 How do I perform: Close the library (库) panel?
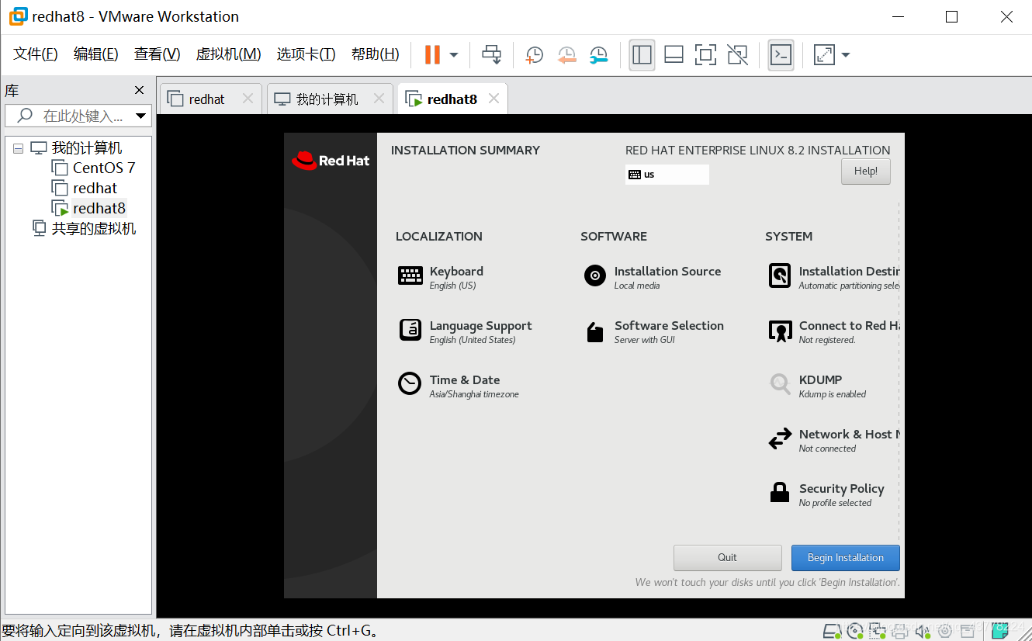click(x=140, y=90)
